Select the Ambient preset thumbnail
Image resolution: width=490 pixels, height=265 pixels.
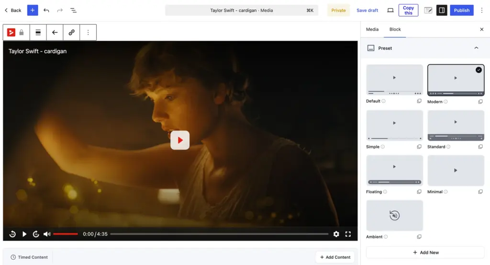coord(394,216)
